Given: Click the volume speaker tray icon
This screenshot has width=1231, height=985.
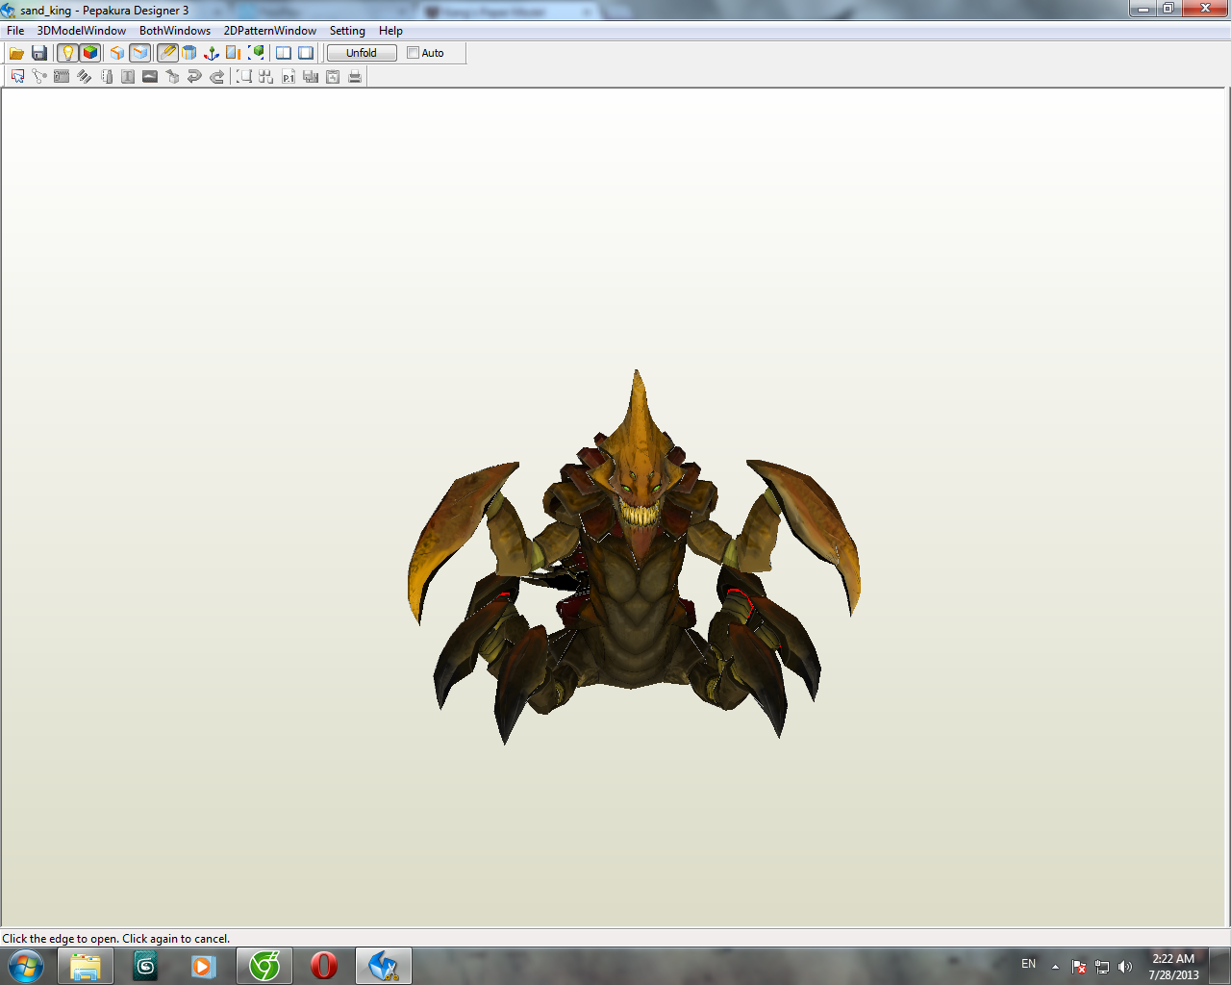Looking at the screenshot, I should click(x=1125, y=967).
